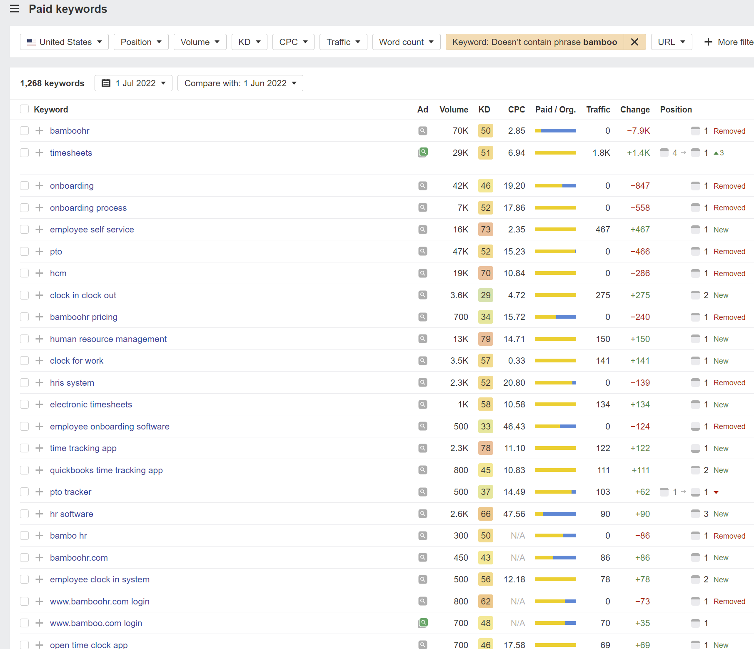Open the Volume filter dropdown
Viewport: 754px width, 649px height.
[200, 42]
